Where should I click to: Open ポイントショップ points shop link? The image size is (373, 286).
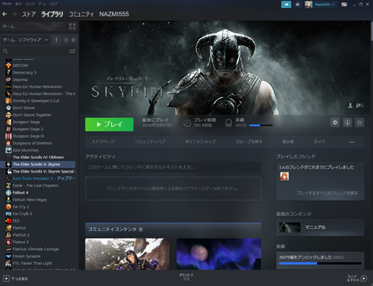(200, 141)
